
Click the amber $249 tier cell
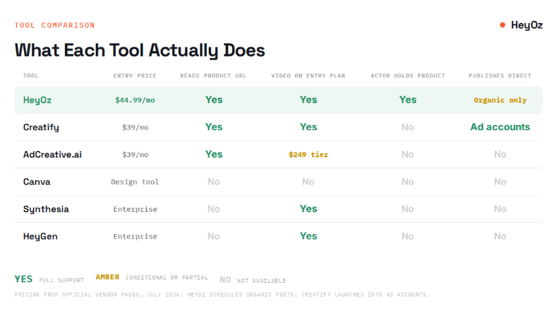[308, 155]
